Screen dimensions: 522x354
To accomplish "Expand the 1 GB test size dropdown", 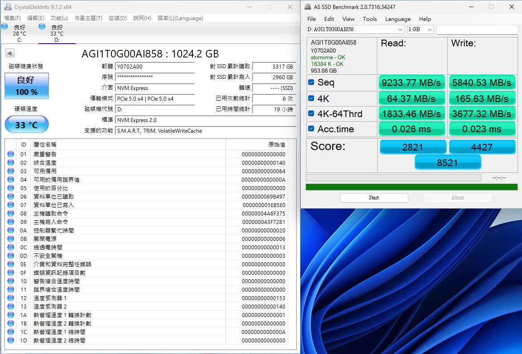I will tap(420, 29).
